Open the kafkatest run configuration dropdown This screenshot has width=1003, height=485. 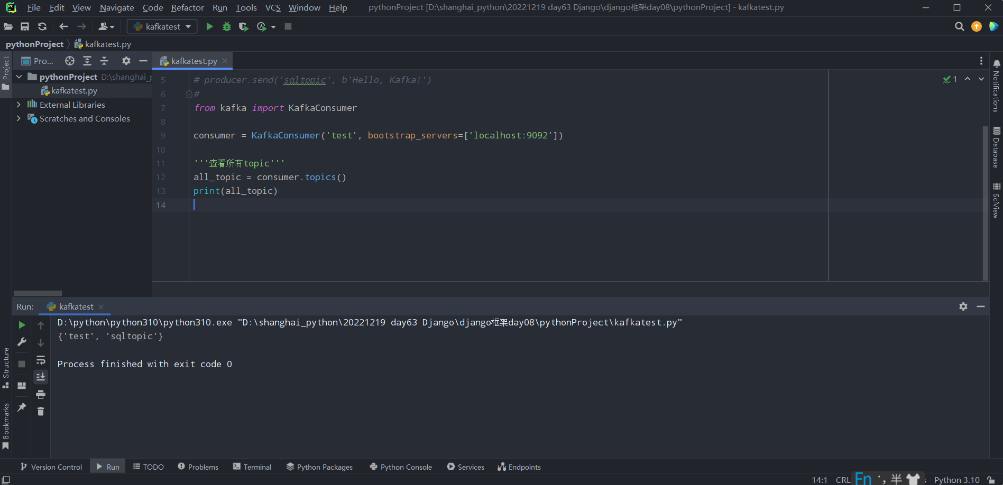[x=162, y=26]
